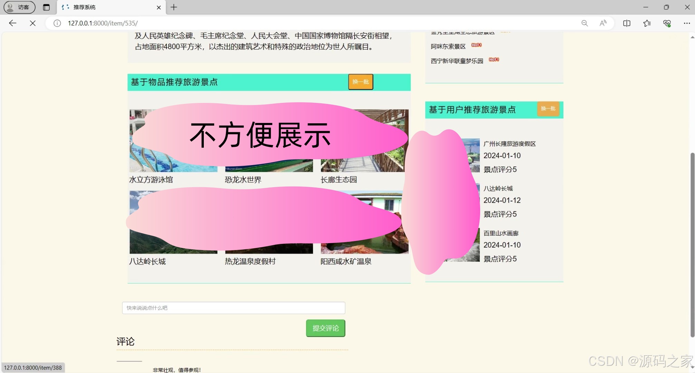Click 换一批 in 基于用户推荐旅游景点 panel
695x373 pixels.
coord(548,109)
